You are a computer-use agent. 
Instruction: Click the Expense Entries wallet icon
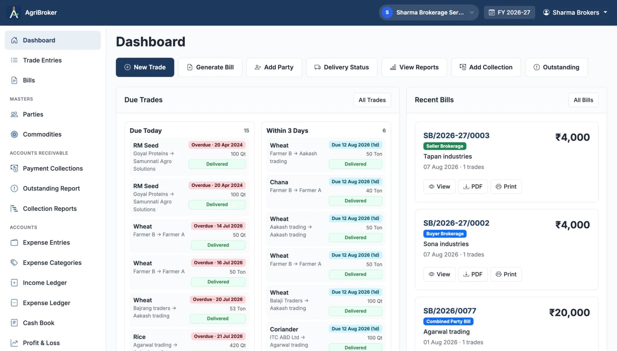[x=14, y=242]
